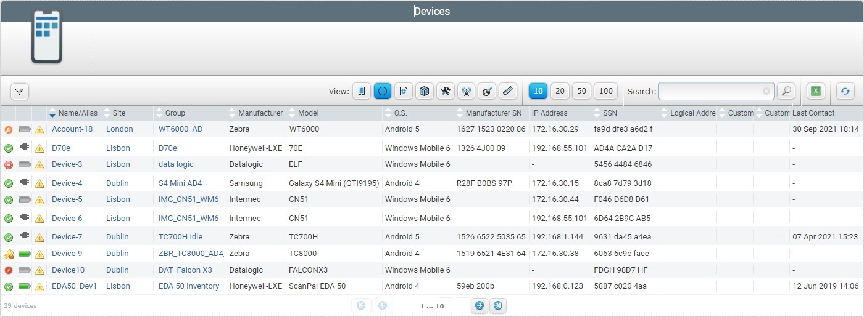Image resolution: width=864 pixels, height=317 pixels.
Task: Click the warning triangle for EDA50_Dev1
Action: click(39, 287)
